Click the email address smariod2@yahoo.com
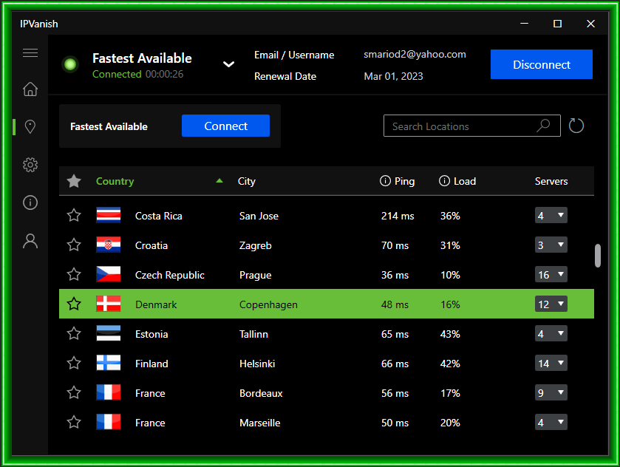This screenshot has width=620, height=467. tap(415, 54)
